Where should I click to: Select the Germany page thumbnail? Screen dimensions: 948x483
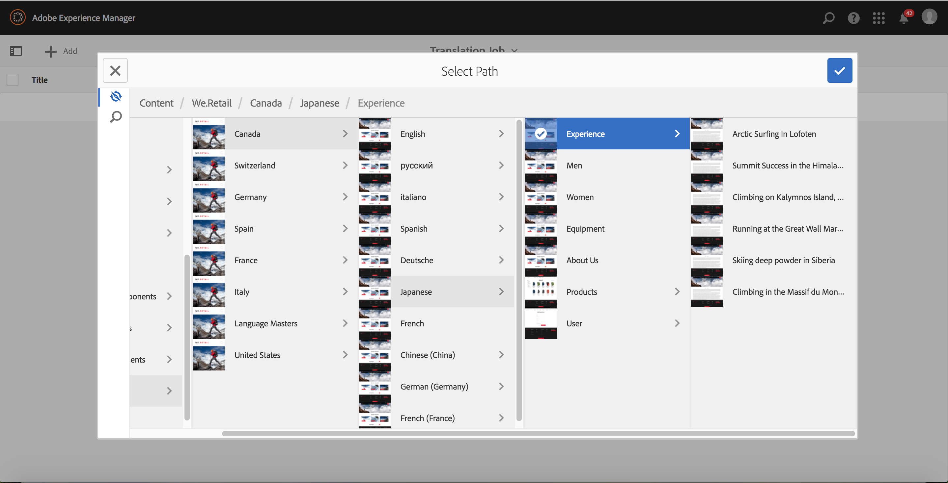point(209,197)
